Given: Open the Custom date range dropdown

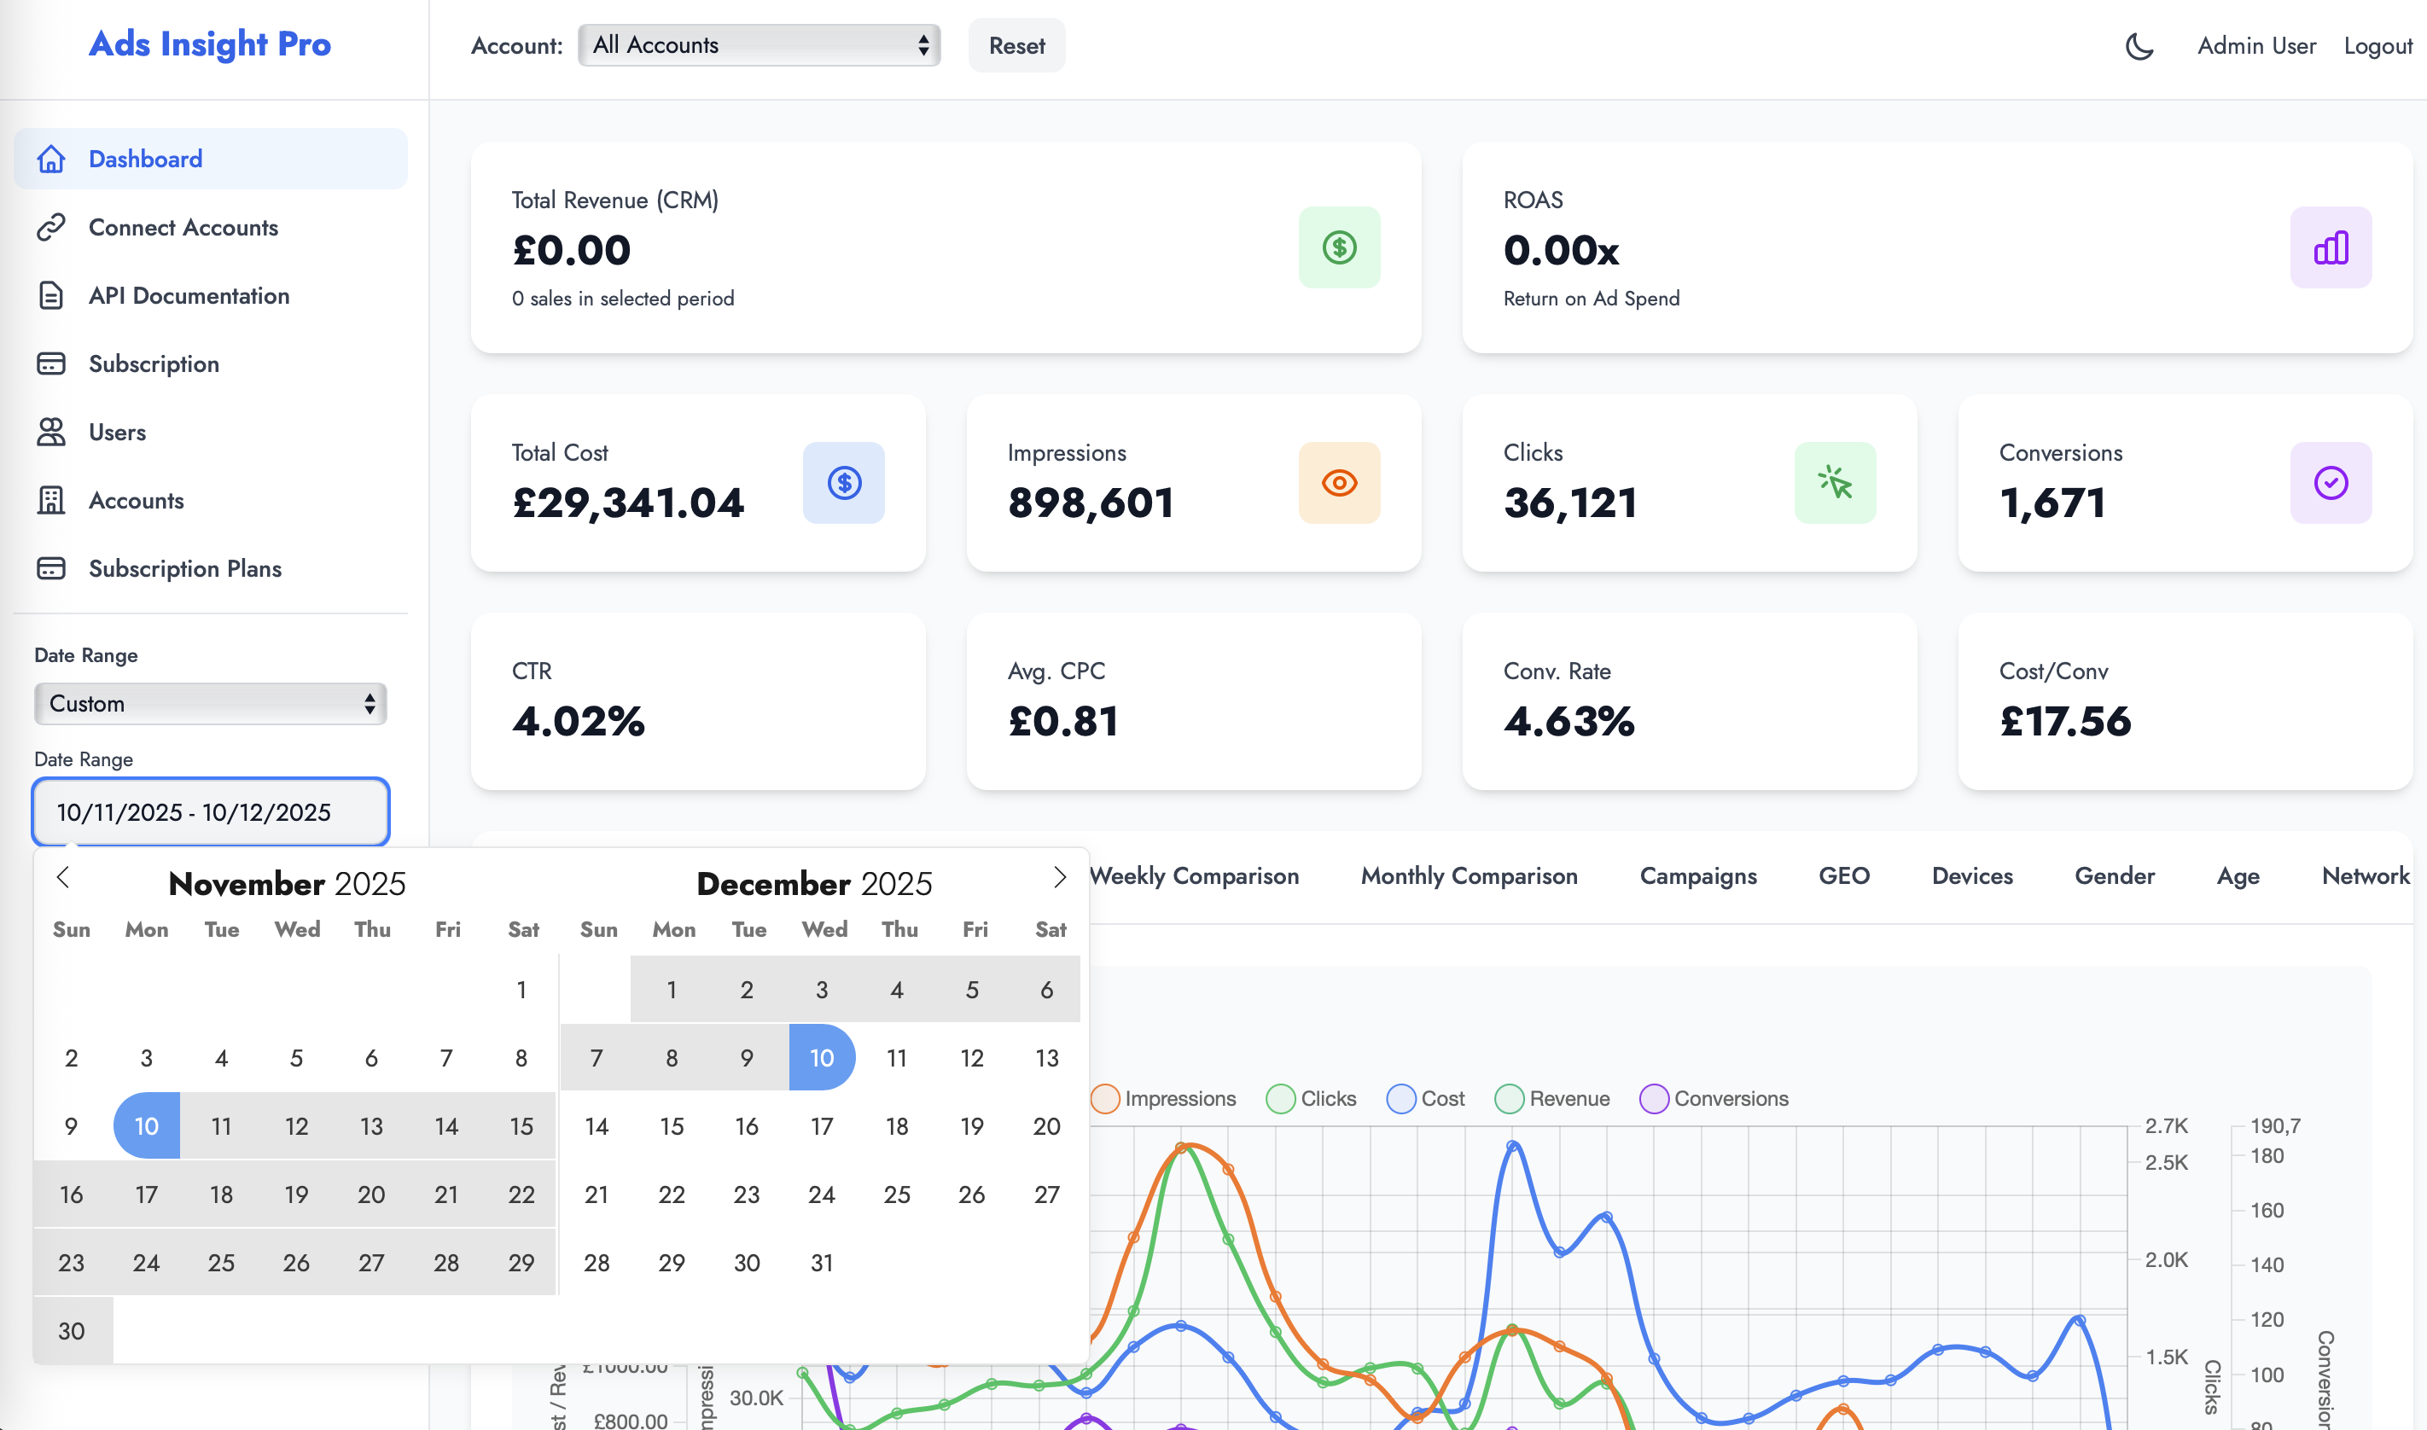Looking at the screenshot, I should (210, 703).
